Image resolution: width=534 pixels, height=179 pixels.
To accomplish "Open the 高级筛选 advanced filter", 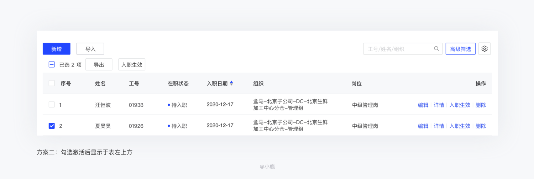I will coord(460,49).
